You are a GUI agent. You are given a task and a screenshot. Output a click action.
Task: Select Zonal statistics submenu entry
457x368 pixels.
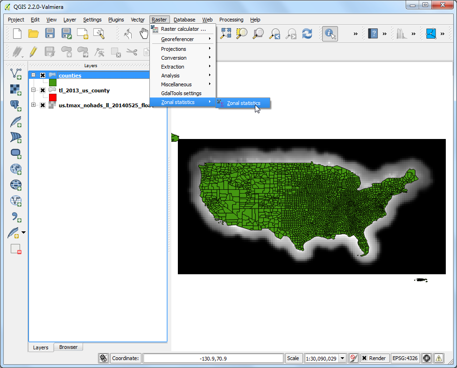tap(243, 103)
